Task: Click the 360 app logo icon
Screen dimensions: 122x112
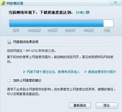Action: (3, 3)
